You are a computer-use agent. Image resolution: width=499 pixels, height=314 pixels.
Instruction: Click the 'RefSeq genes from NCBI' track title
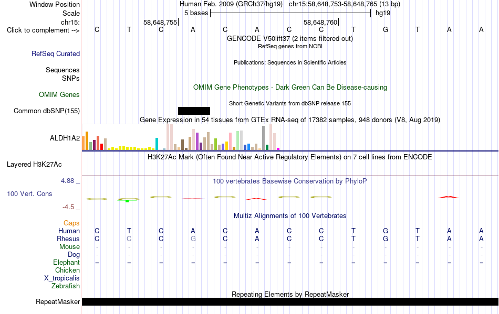290,46
